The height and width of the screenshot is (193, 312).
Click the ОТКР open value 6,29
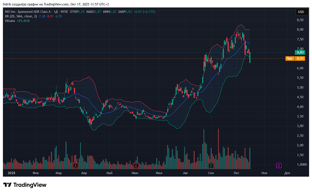click(x=81, y=12)
